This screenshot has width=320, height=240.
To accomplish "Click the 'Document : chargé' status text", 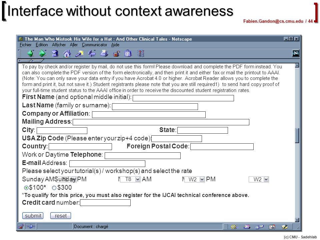I will pyautogui.click(x=91, y=227).
